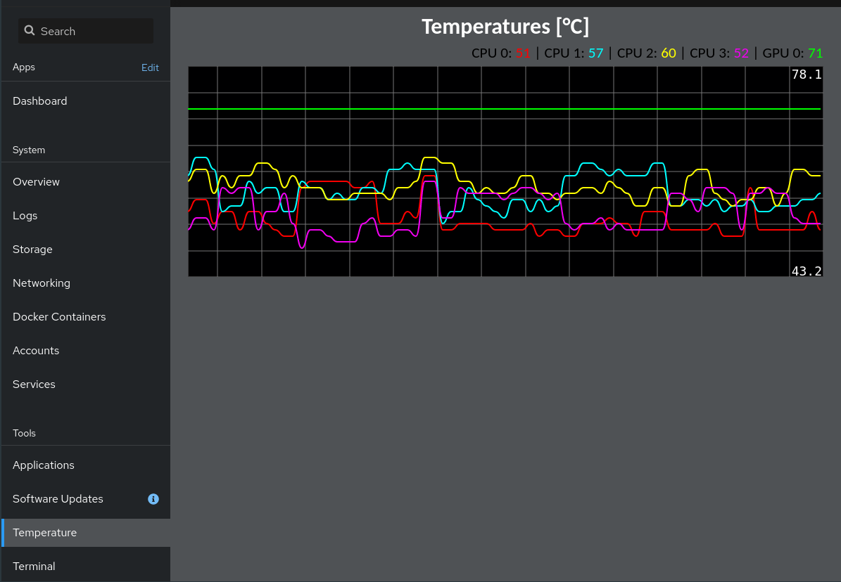
Task: Click the Apps section header
Action: coord(24,67)
